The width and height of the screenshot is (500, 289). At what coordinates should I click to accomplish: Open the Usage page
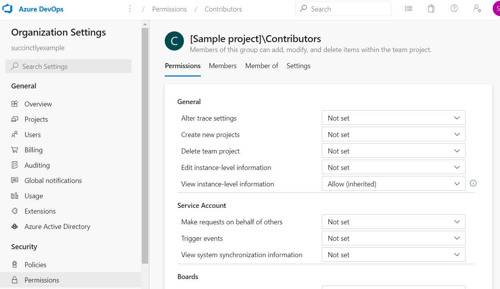pyautogui.click(x=34, y=196)
